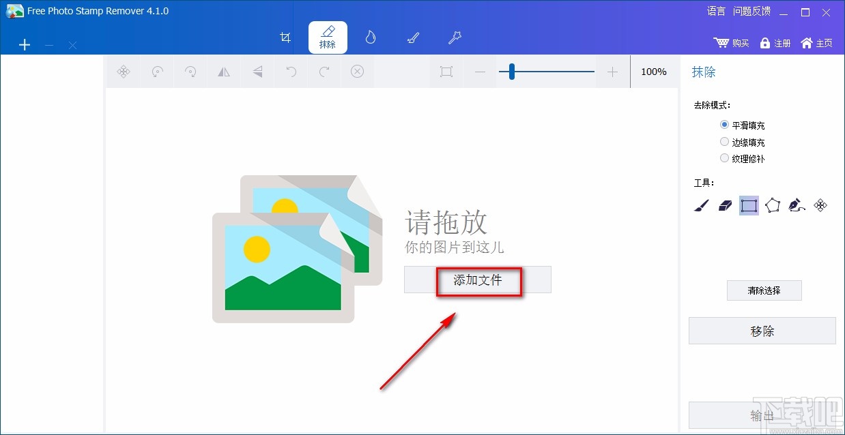
Task: Open the 语言 language menu
Action: (x=715, y=11)
